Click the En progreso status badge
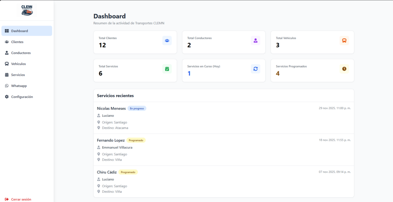This screenshot has height=202, width=393. 137,108
